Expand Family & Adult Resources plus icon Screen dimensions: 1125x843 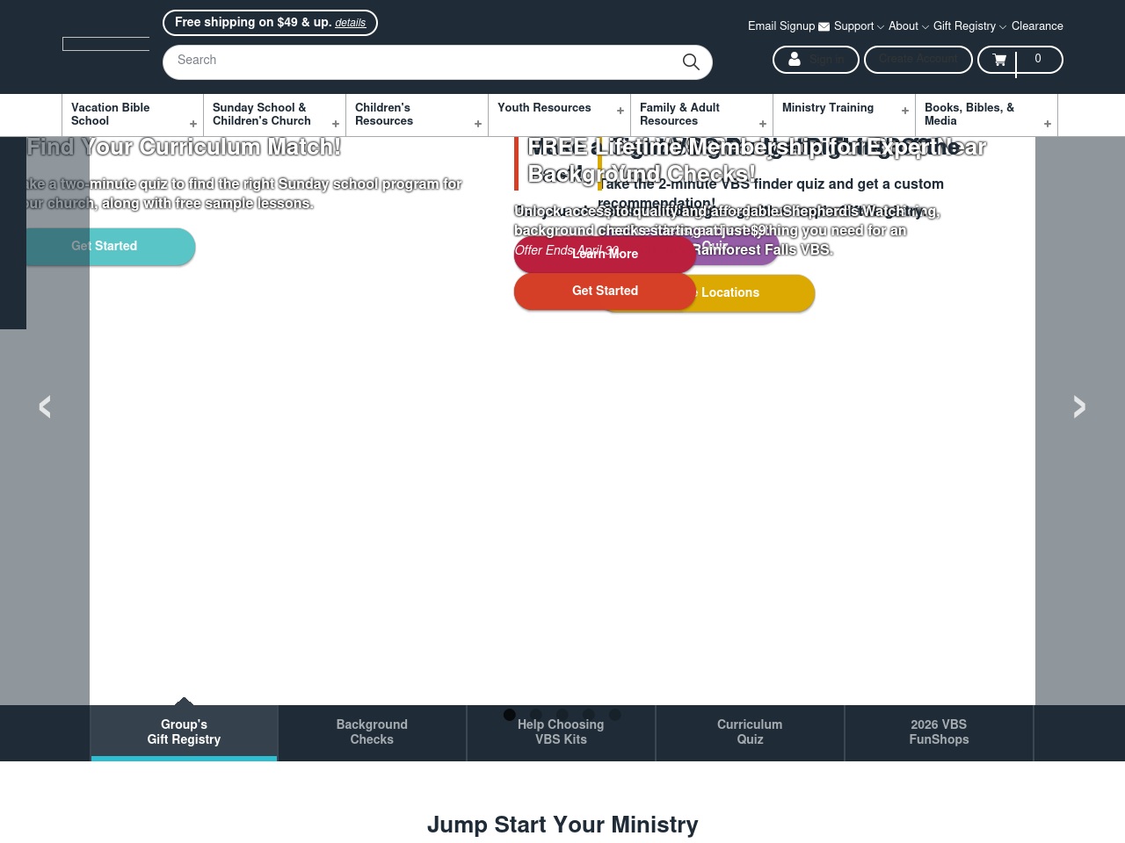click(763, 124)
